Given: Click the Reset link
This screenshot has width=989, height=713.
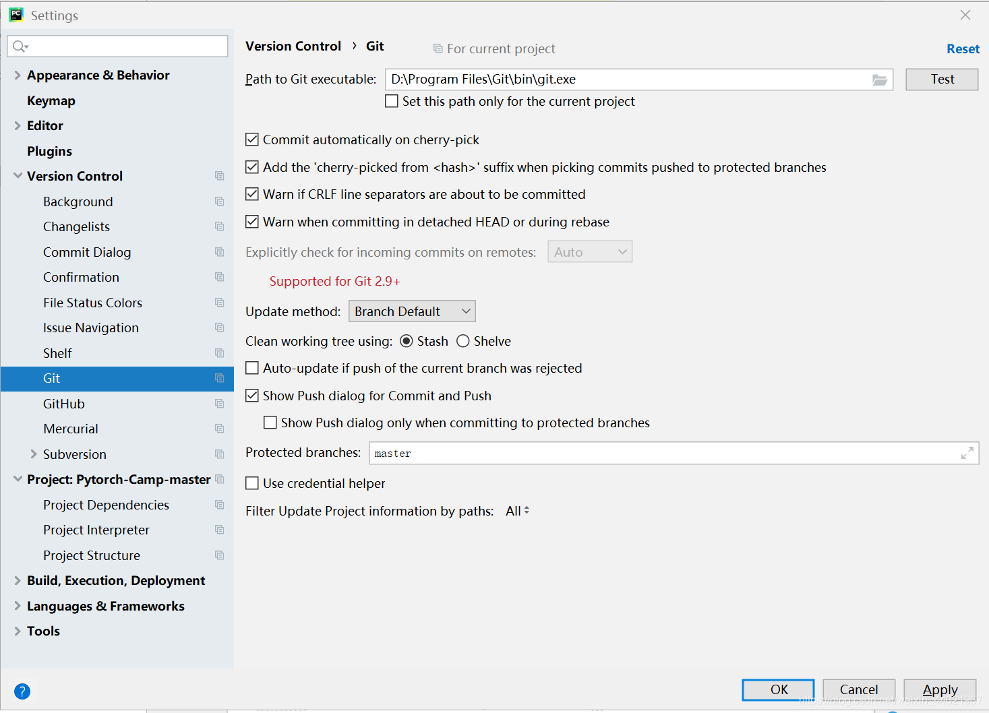Looking at the screenshot, I should pyautogui.click(x=963, y=48).
